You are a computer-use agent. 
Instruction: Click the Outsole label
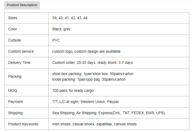click(14, 40)
